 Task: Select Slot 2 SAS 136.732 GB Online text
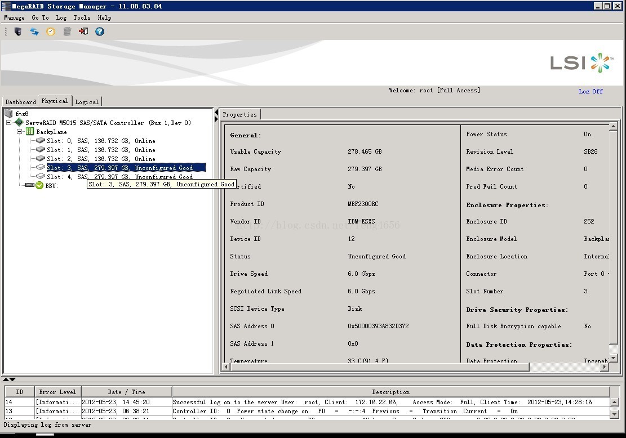coord(101,159)
